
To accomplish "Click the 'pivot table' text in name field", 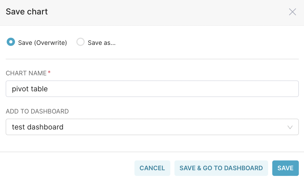I will point(30,89).
